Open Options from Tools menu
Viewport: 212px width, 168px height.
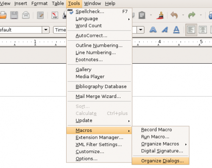click(99, 159)
